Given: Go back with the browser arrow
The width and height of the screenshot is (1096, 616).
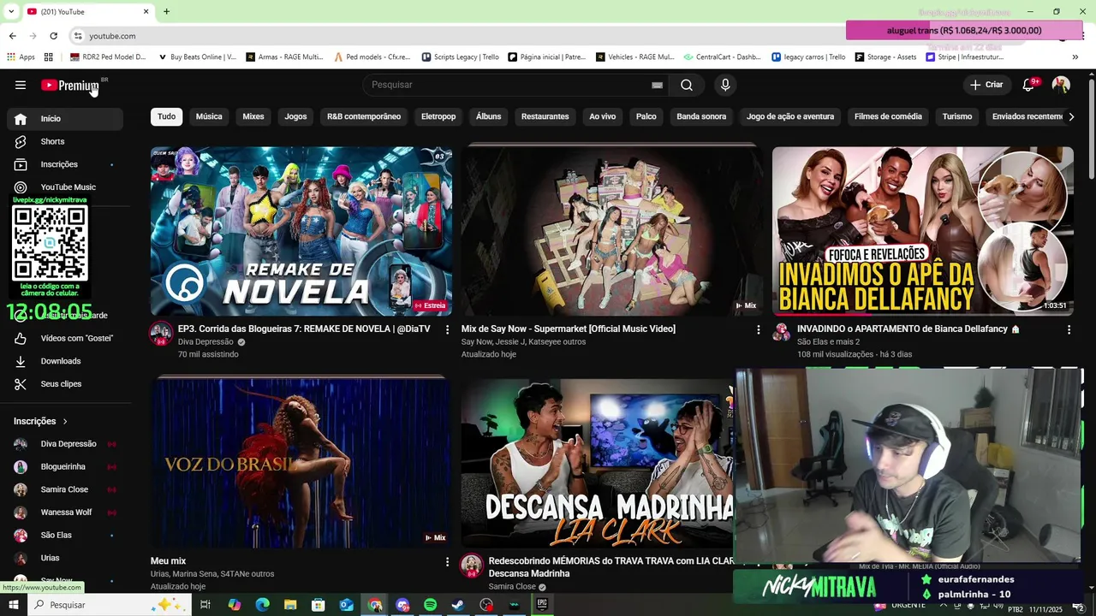Looking at the screenshot, I should [12, 36].
